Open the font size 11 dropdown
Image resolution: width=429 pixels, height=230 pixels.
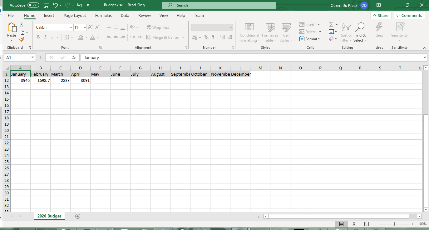tap(85, 27)
